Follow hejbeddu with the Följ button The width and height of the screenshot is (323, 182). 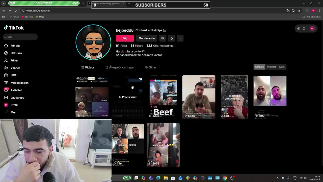tap(125, 38)
